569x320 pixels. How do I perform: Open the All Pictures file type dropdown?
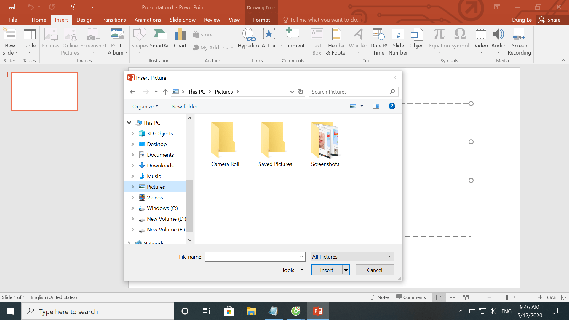click(x=352, y=256)
